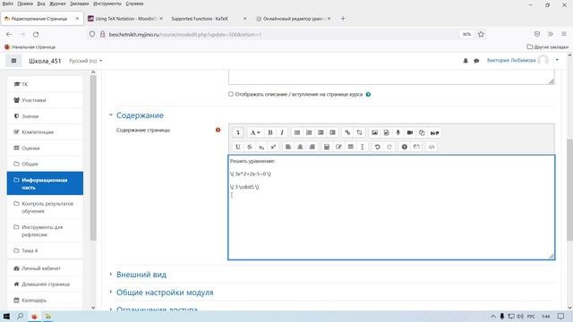The image size is (573, 322).
Task: Click the browser address bar
Action: (281, 34)
